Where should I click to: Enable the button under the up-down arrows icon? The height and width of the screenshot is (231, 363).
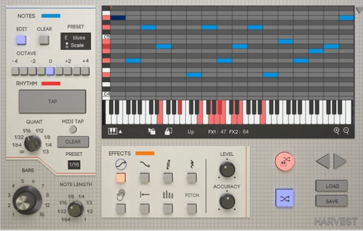coord(168,178)
